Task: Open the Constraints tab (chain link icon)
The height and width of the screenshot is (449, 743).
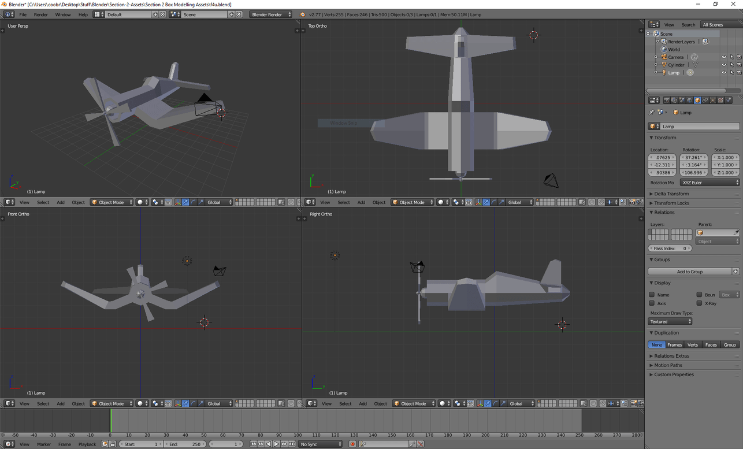Action: (705, 100)
